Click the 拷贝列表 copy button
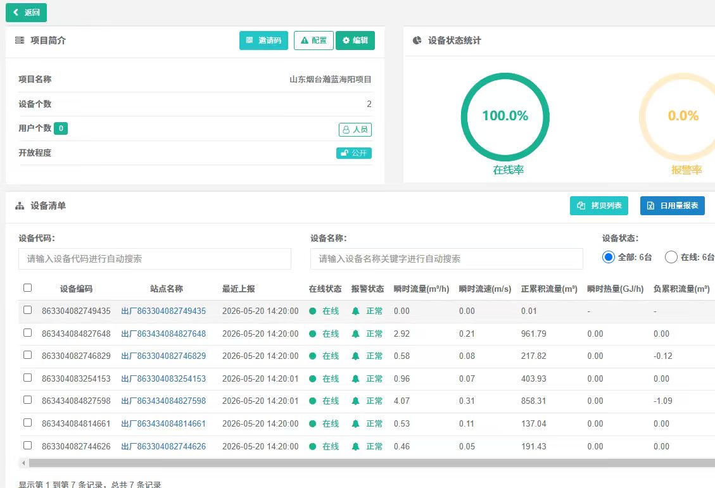The width and height of the screenshot is (715, 488). tap(599, 206)
